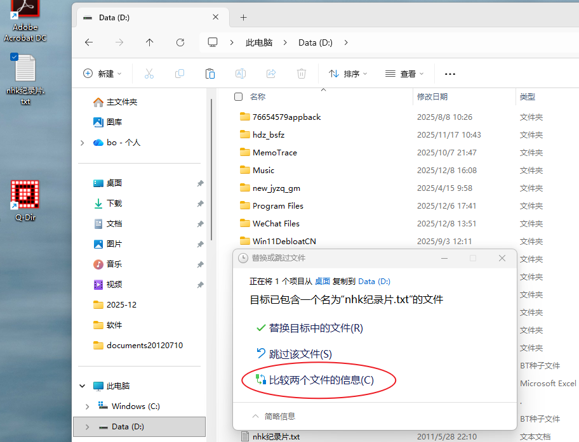Share the file using the share icon
Image resolution: width=579 pixels, height=442 pixels.
(270, 74)
